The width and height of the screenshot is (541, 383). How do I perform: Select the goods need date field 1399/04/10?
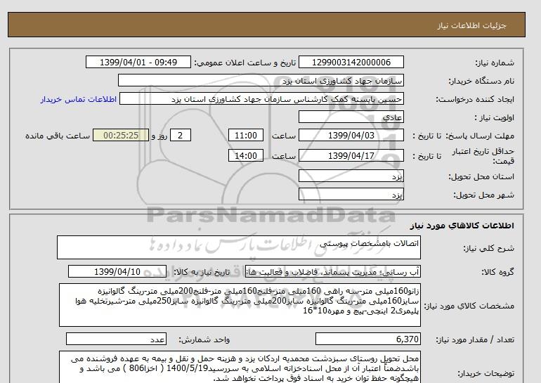click(117, 271)
